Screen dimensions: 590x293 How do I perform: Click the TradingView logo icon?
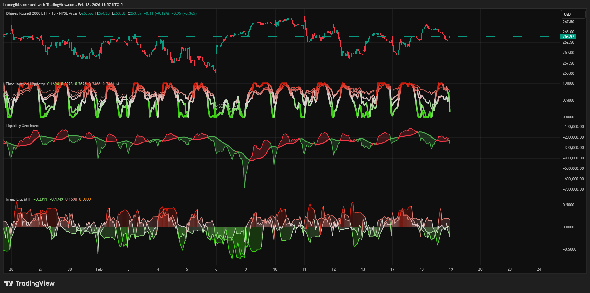click(x=9, y=283)
